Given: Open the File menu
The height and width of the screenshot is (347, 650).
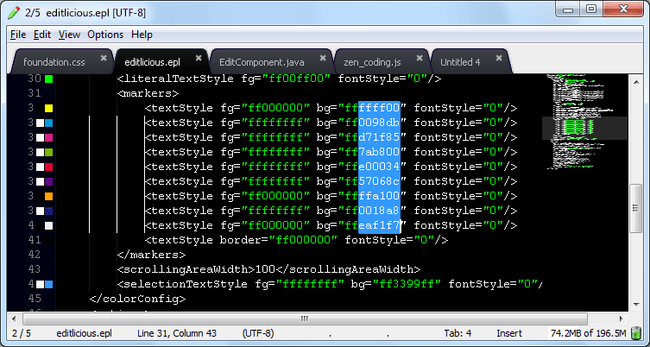Looking at the screenshot, I should 18,35.
